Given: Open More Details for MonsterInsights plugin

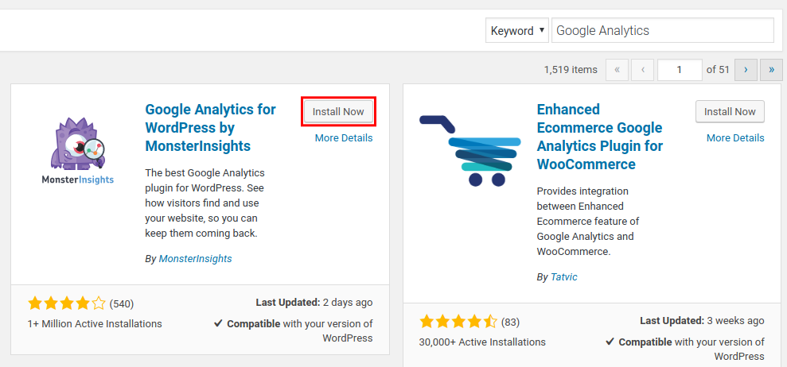Looking at the screenshot, I should (x=344, y=138).
